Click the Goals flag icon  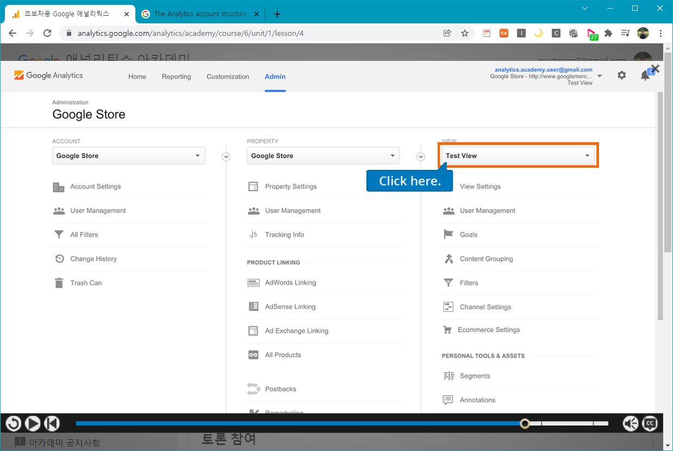(x=448, y=234)
